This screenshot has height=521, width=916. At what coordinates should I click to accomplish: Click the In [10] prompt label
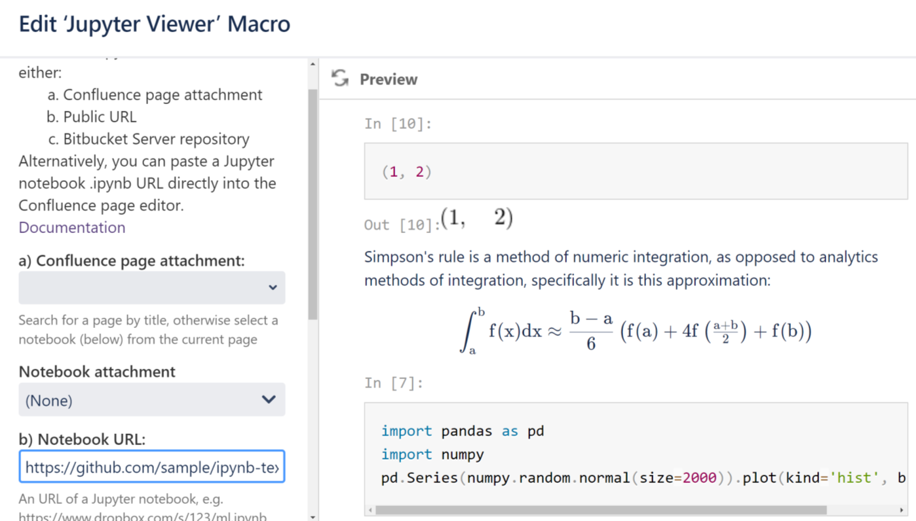point(398,124)
